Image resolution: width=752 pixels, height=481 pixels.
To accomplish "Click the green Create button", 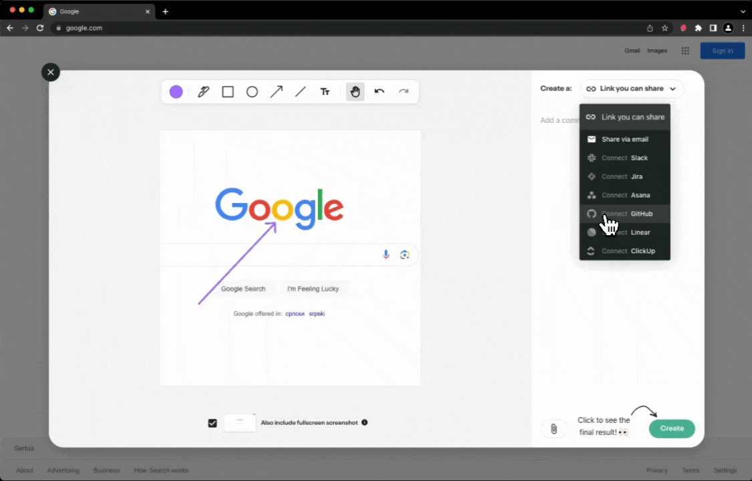I will [671, 429].
